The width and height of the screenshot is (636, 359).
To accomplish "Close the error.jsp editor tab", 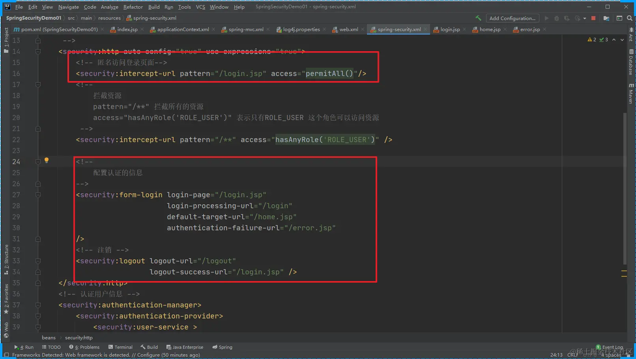I will (544, 30).
